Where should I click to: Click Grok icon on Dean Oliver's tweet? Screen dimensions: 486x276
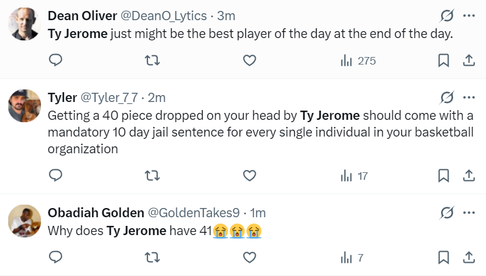447,16
